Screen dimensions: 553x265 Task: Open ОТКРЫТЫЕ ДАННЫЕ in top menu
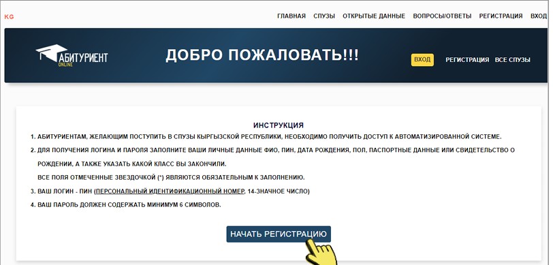(x=374, y=16)
